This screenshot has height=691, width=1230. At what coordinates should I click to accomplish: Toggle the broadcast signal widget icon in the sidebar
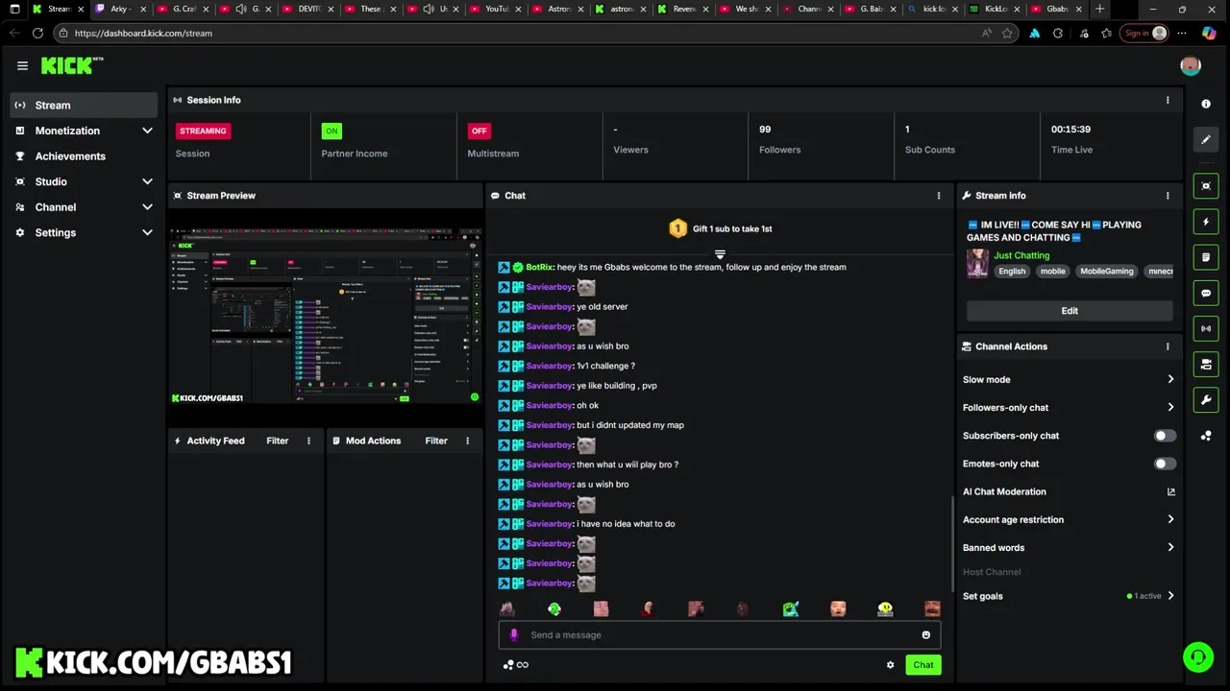tap(1206, 328)
